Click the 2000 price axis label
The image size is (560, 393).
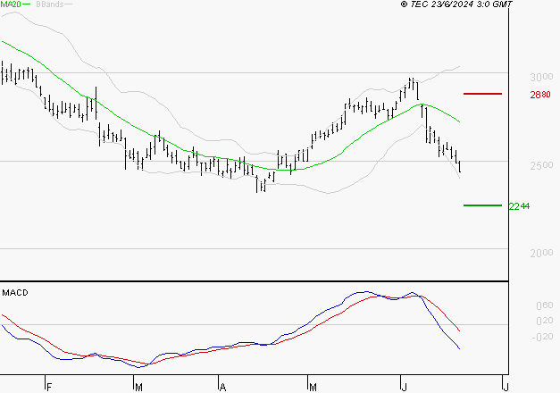(541, 253)
